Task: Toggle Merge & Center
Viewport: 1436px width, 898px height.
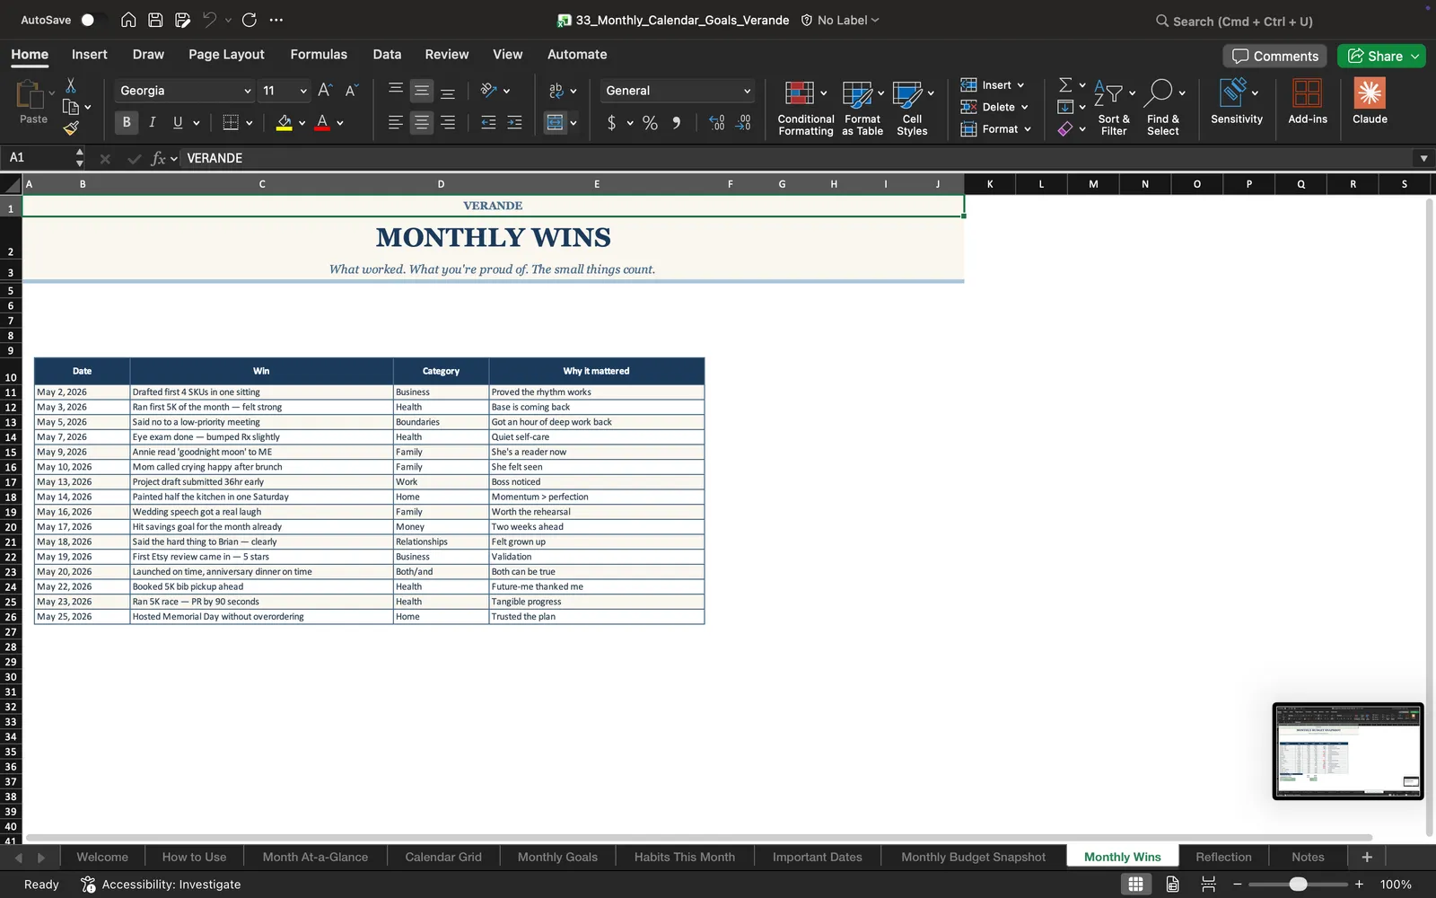Action: tap(556, 122)
